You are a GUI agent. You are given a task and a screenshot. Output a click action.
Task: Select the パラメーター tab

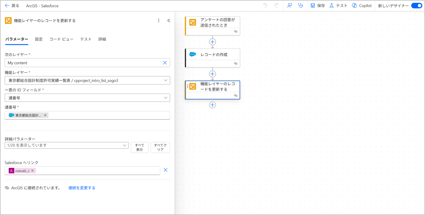point(17,39)
